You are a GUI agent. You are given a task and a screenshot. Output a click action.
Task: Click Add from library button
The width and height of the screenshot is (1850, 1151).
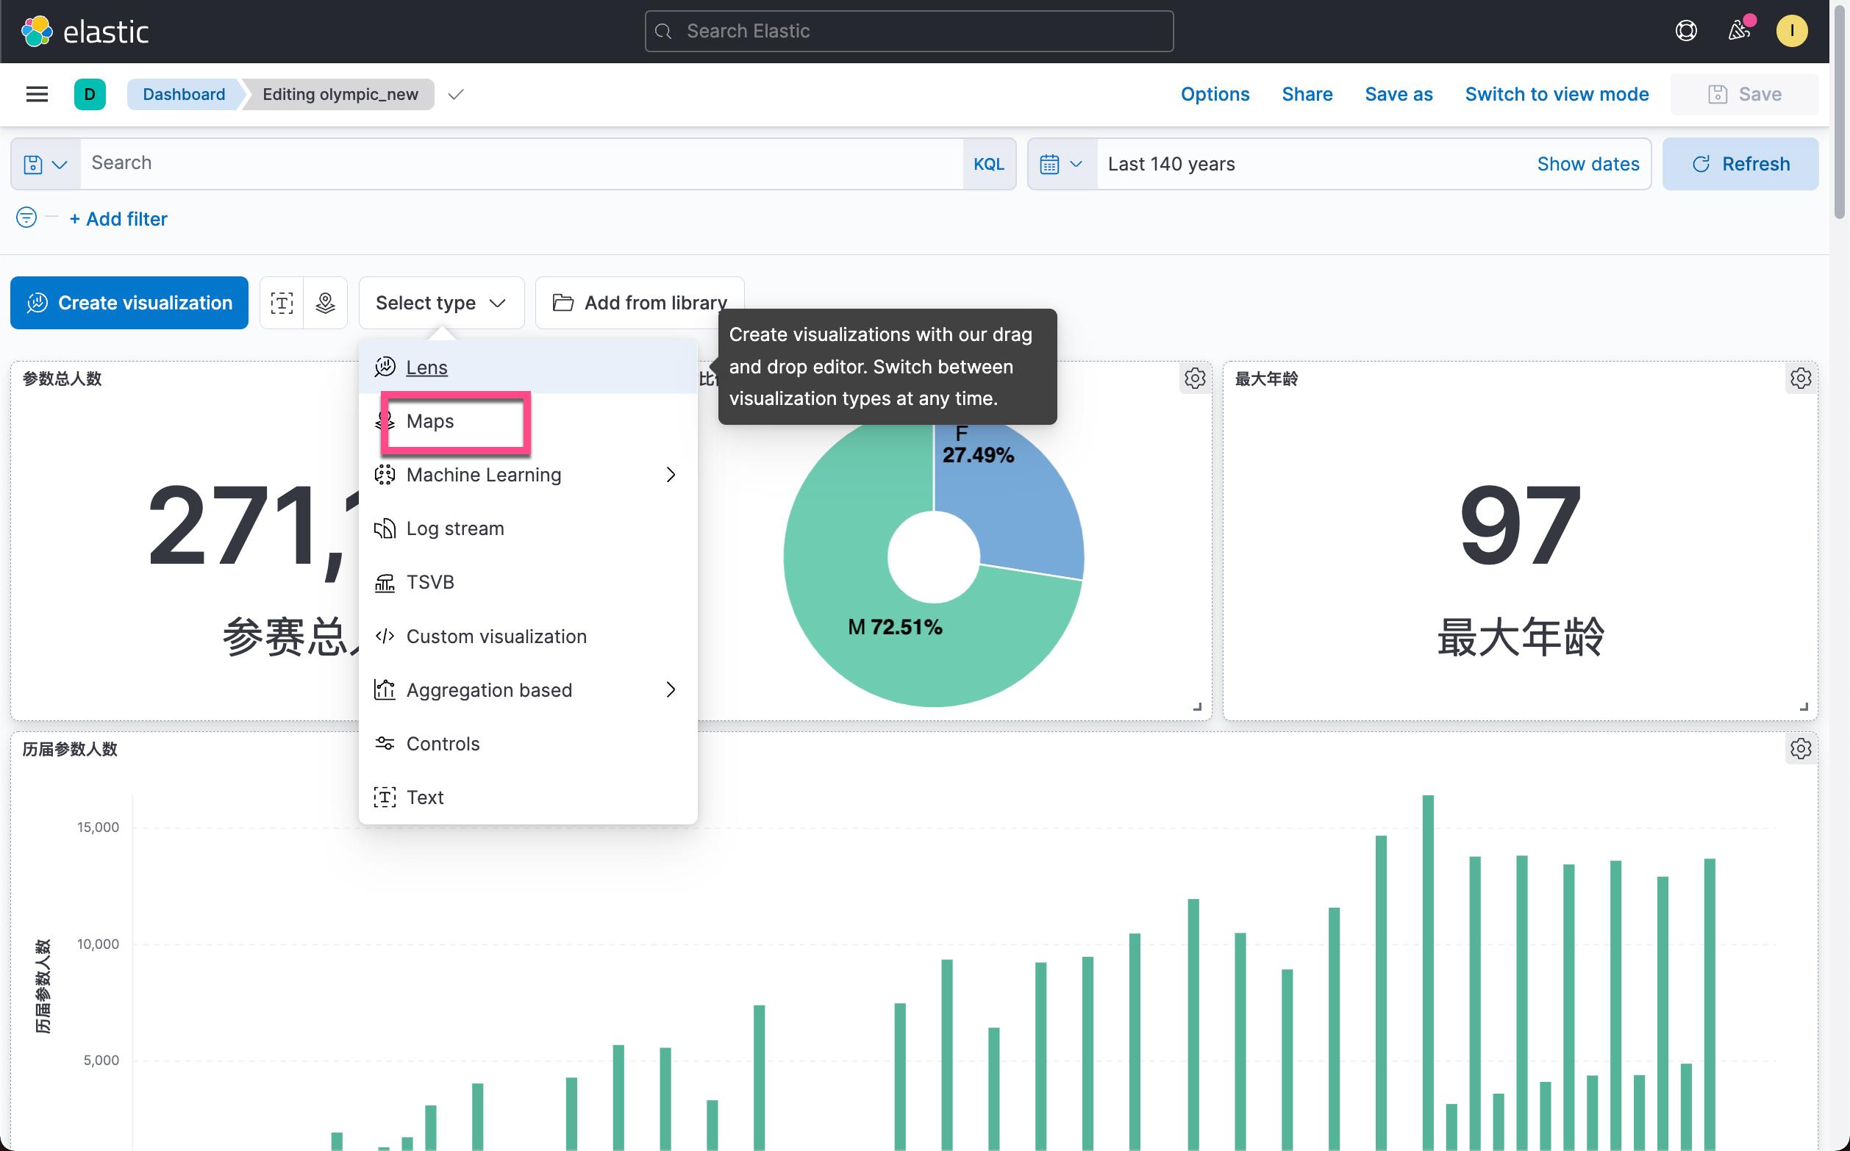click(640, 303)
